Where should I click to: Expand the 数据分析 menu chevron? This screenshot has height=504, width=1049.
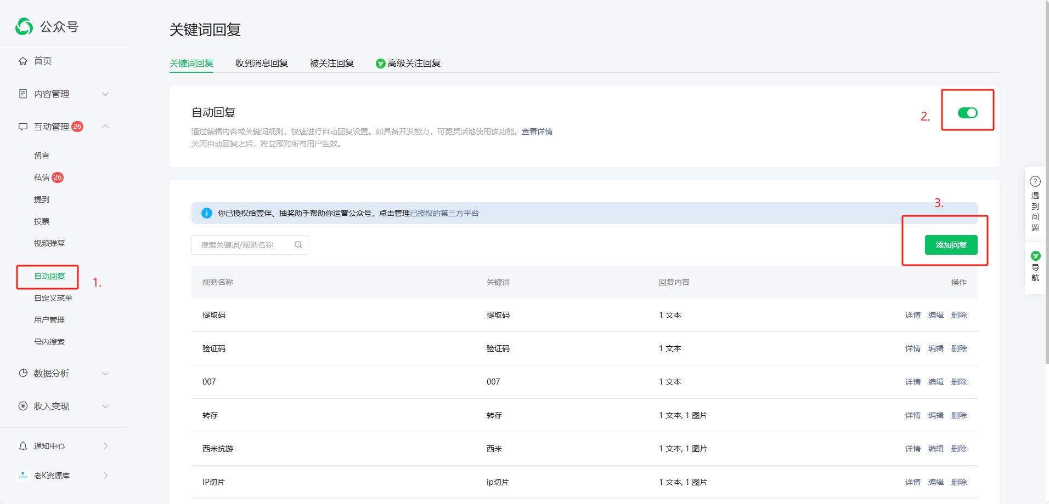[105, 373]
